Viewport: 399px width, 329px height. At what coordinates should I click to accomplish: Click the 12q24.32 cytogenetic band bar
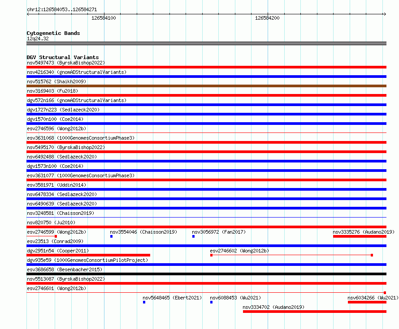[x=206, y=43]
